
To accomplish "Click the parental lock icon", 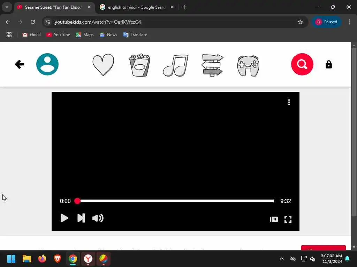I will point(328,64).
